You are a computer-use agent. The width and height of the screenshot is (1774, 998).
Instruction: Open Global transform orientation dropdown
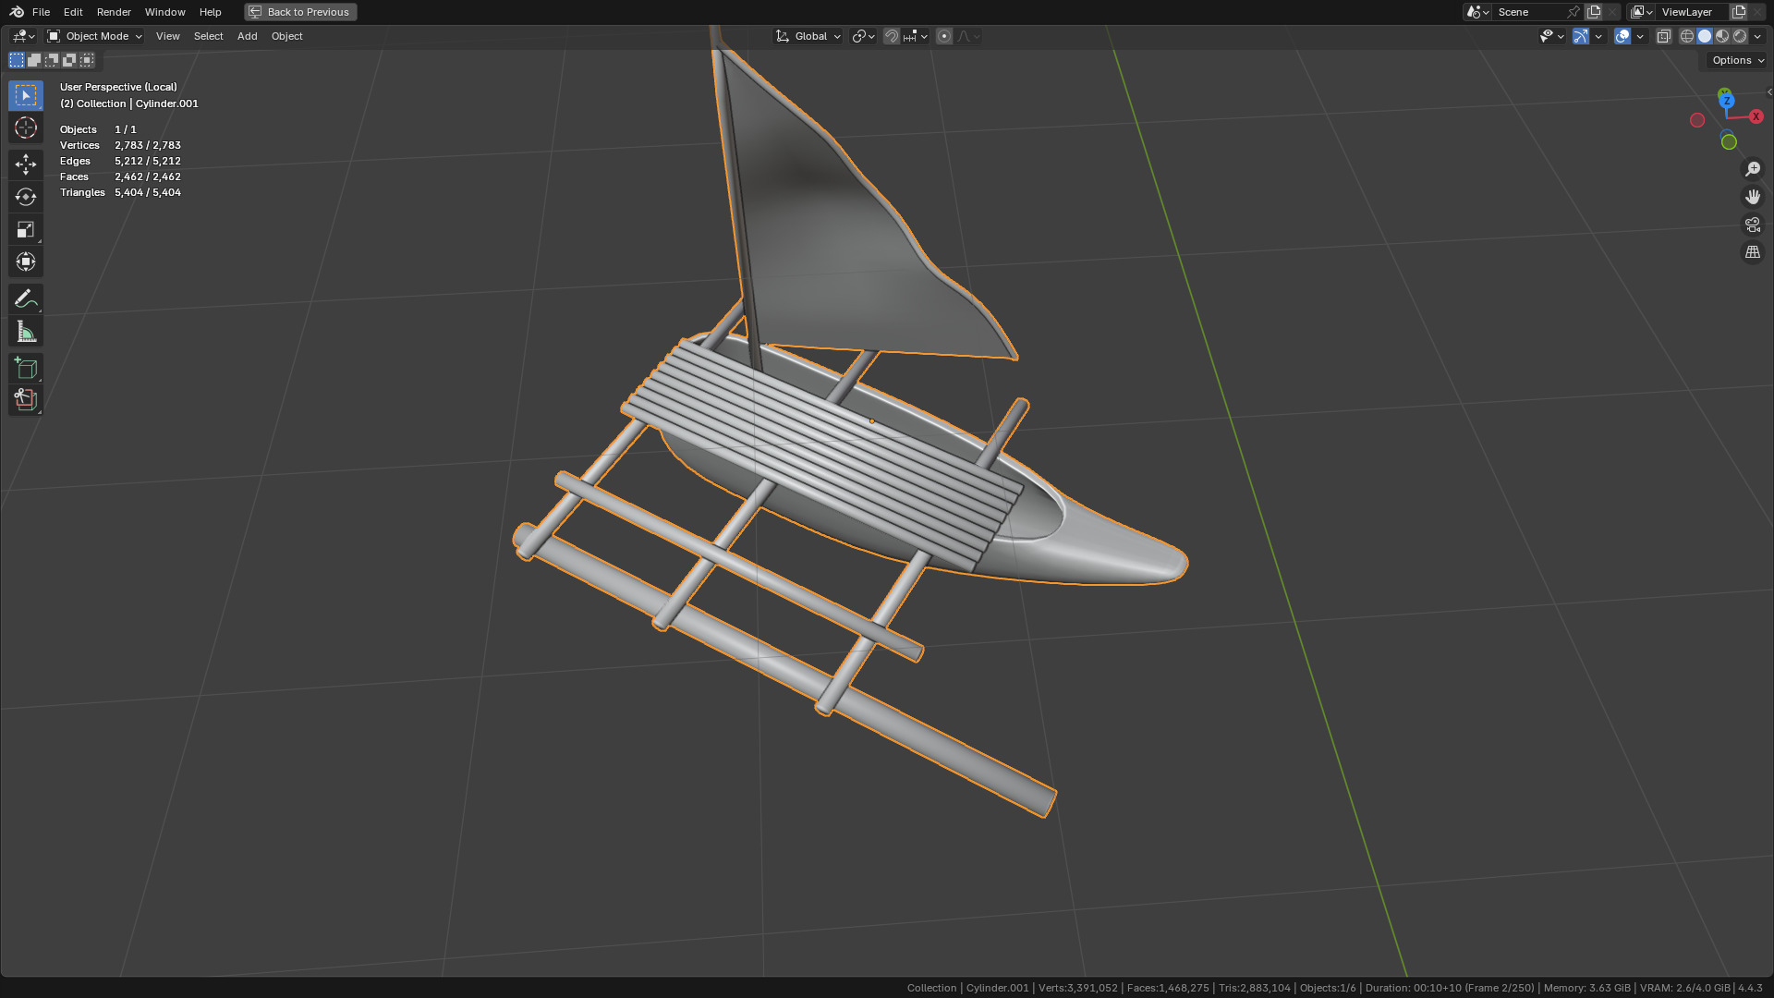coord(809,36)
